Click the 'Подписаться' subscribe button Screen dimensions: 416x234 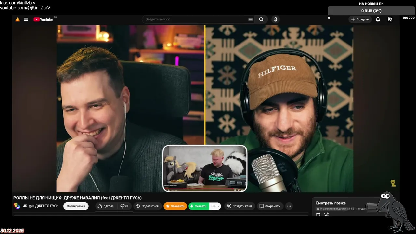76,206
